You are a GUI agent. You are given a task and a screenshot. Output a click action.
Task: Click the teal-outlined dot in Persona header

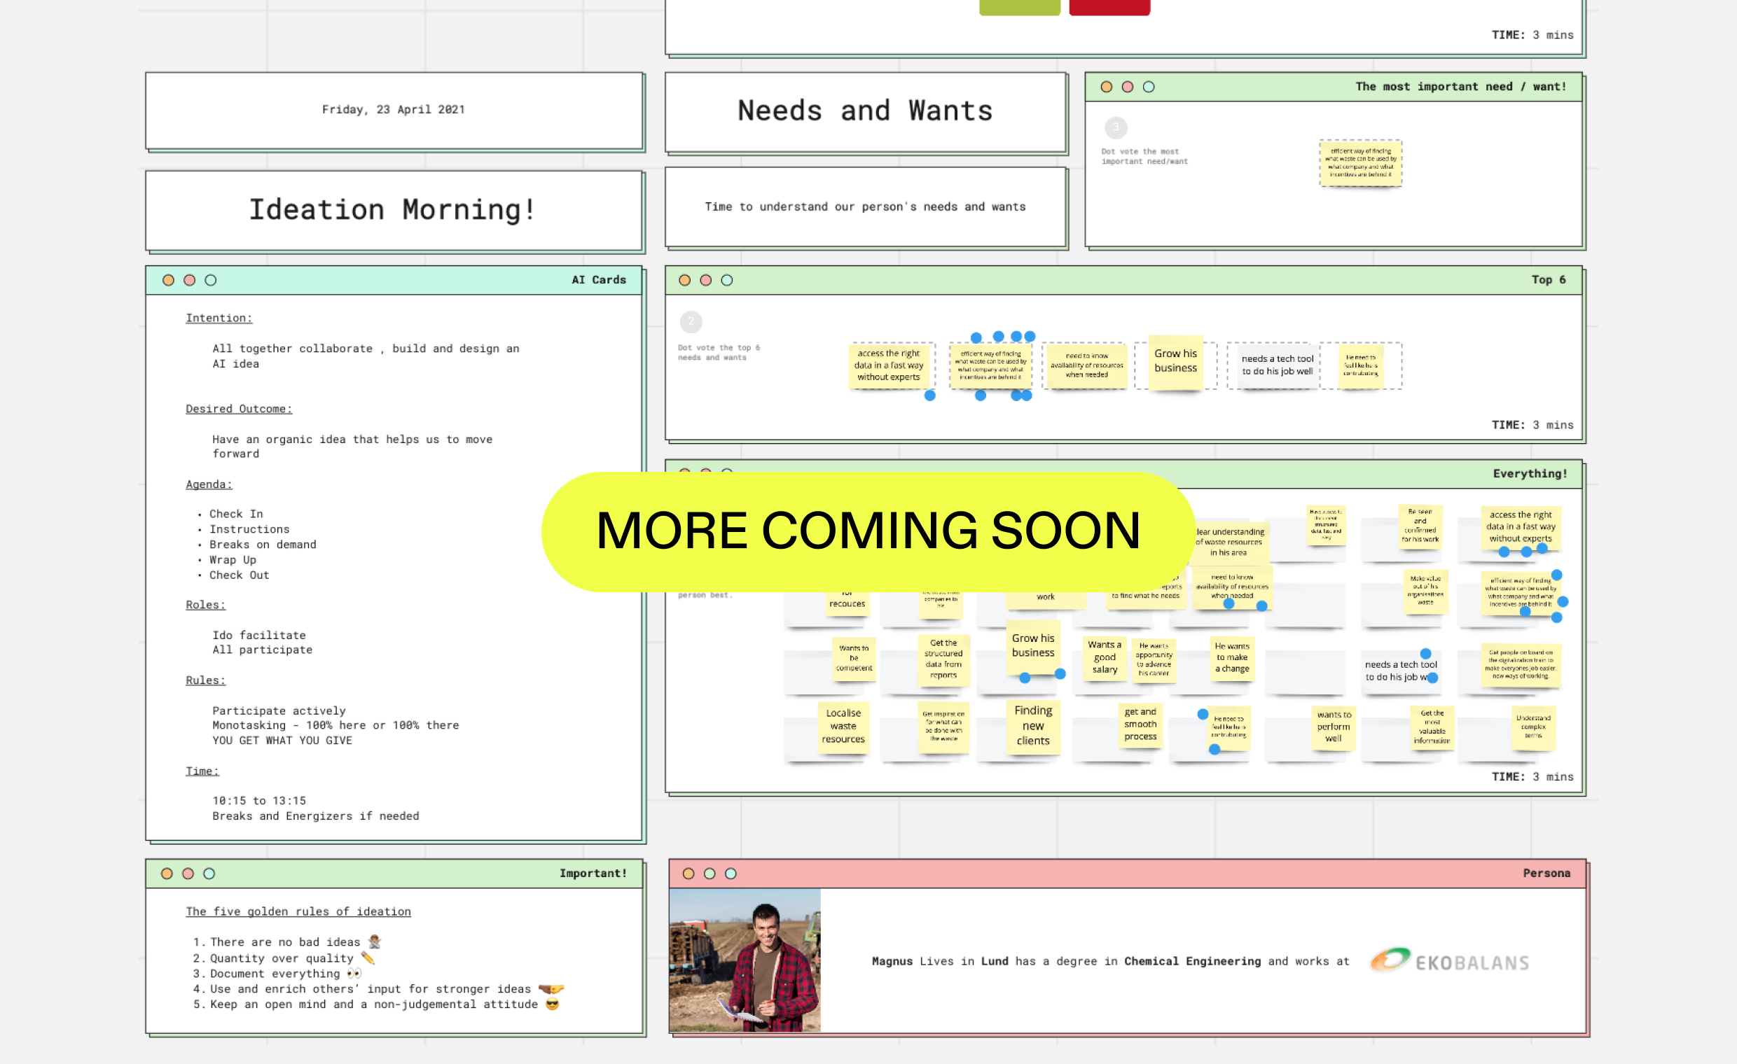[731, 874]
